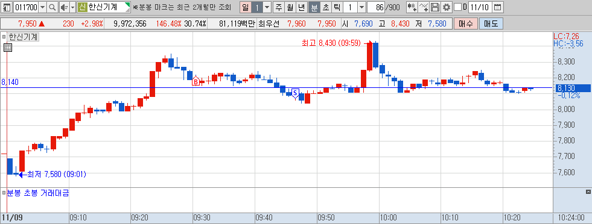The height and width of the screenshot is (224, 592).
Task: Click the 매수 buy button
Action: [x=466, y=23]
